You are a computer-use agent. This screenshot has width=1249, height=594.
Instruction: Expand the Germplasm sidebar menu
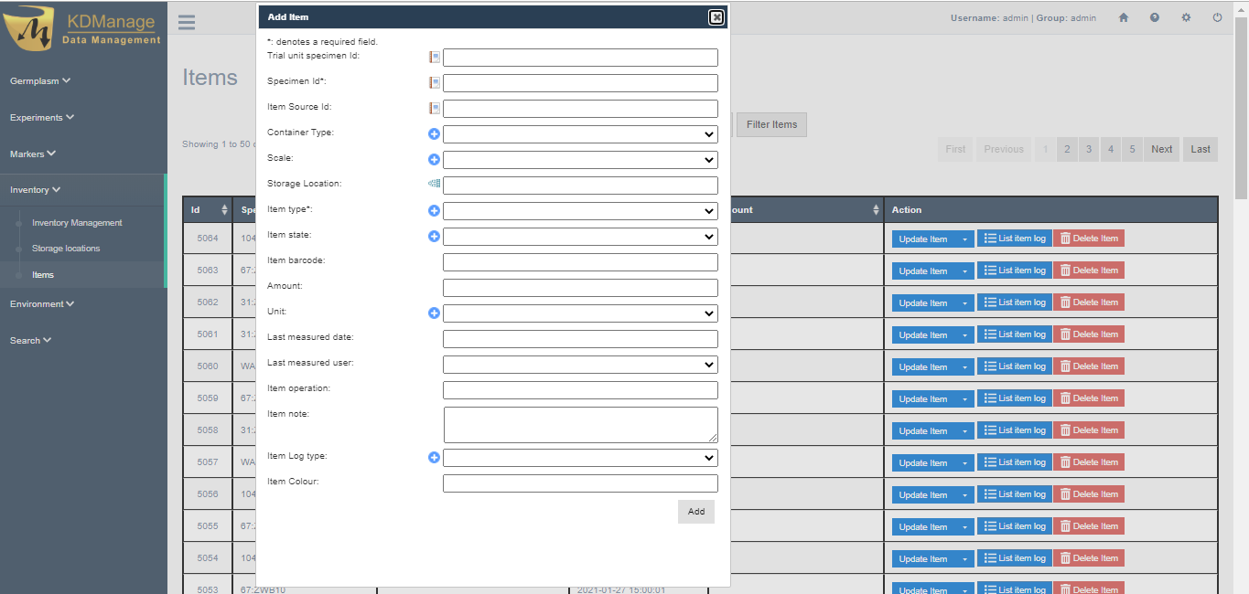pos(40,81)
